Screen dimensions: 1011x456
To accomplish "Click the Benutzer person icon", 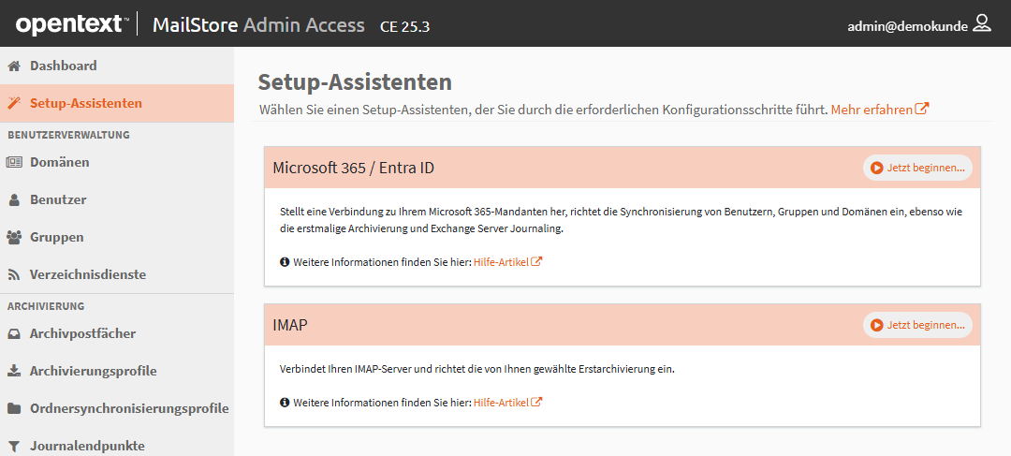I will tap(13, 200).
